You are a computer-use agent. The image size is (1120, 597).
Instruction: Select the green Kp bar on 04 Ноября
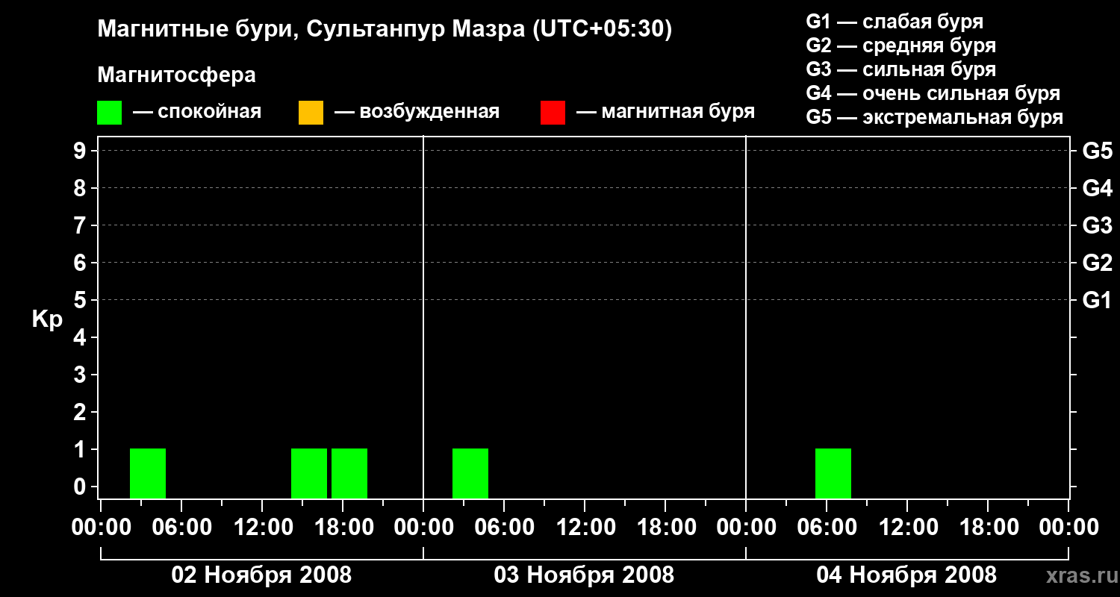[833, 473]
